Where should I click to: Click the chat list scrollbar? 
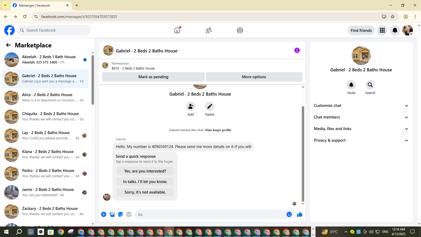(x=93, y=80)
